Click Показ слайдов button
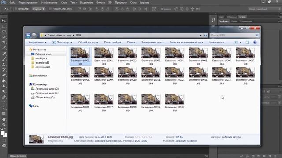This screenshot has width=282, height=158. [113, 42]
